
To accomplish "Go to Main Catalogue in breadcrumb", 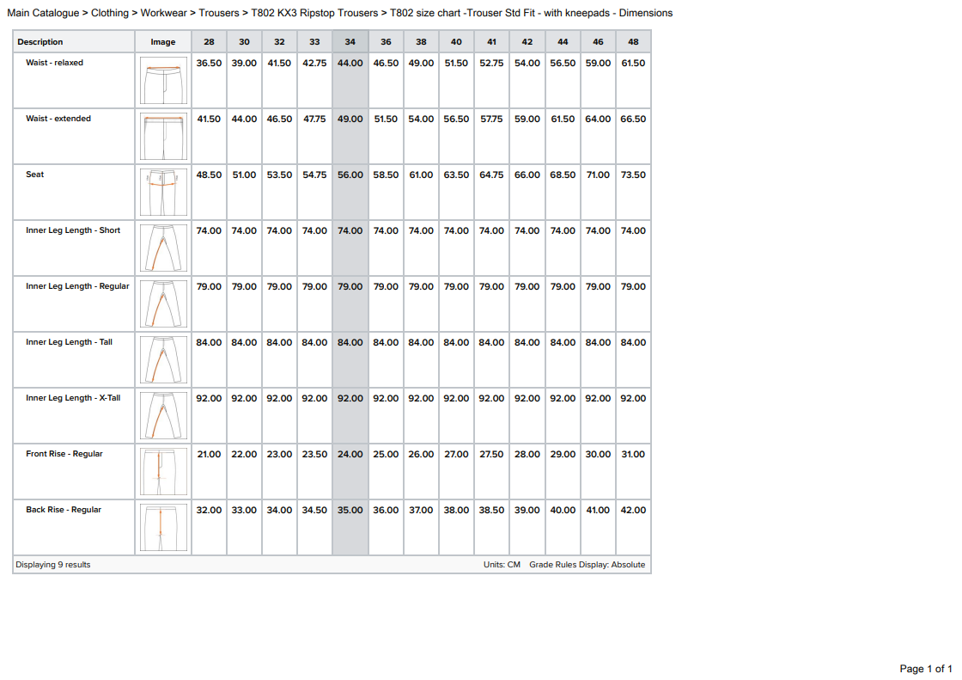I will [x=43, y=13].
